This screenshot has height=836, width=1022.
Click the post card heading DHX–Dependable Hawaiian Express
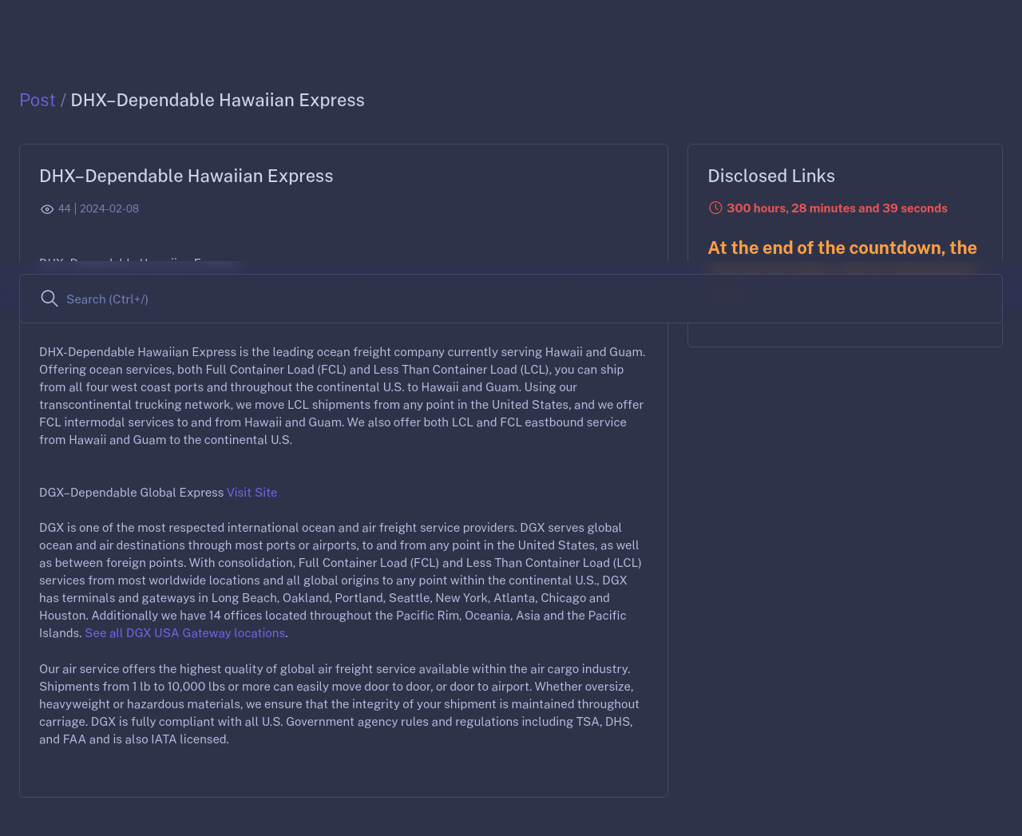pyautogui.click(x=186, y=176)
